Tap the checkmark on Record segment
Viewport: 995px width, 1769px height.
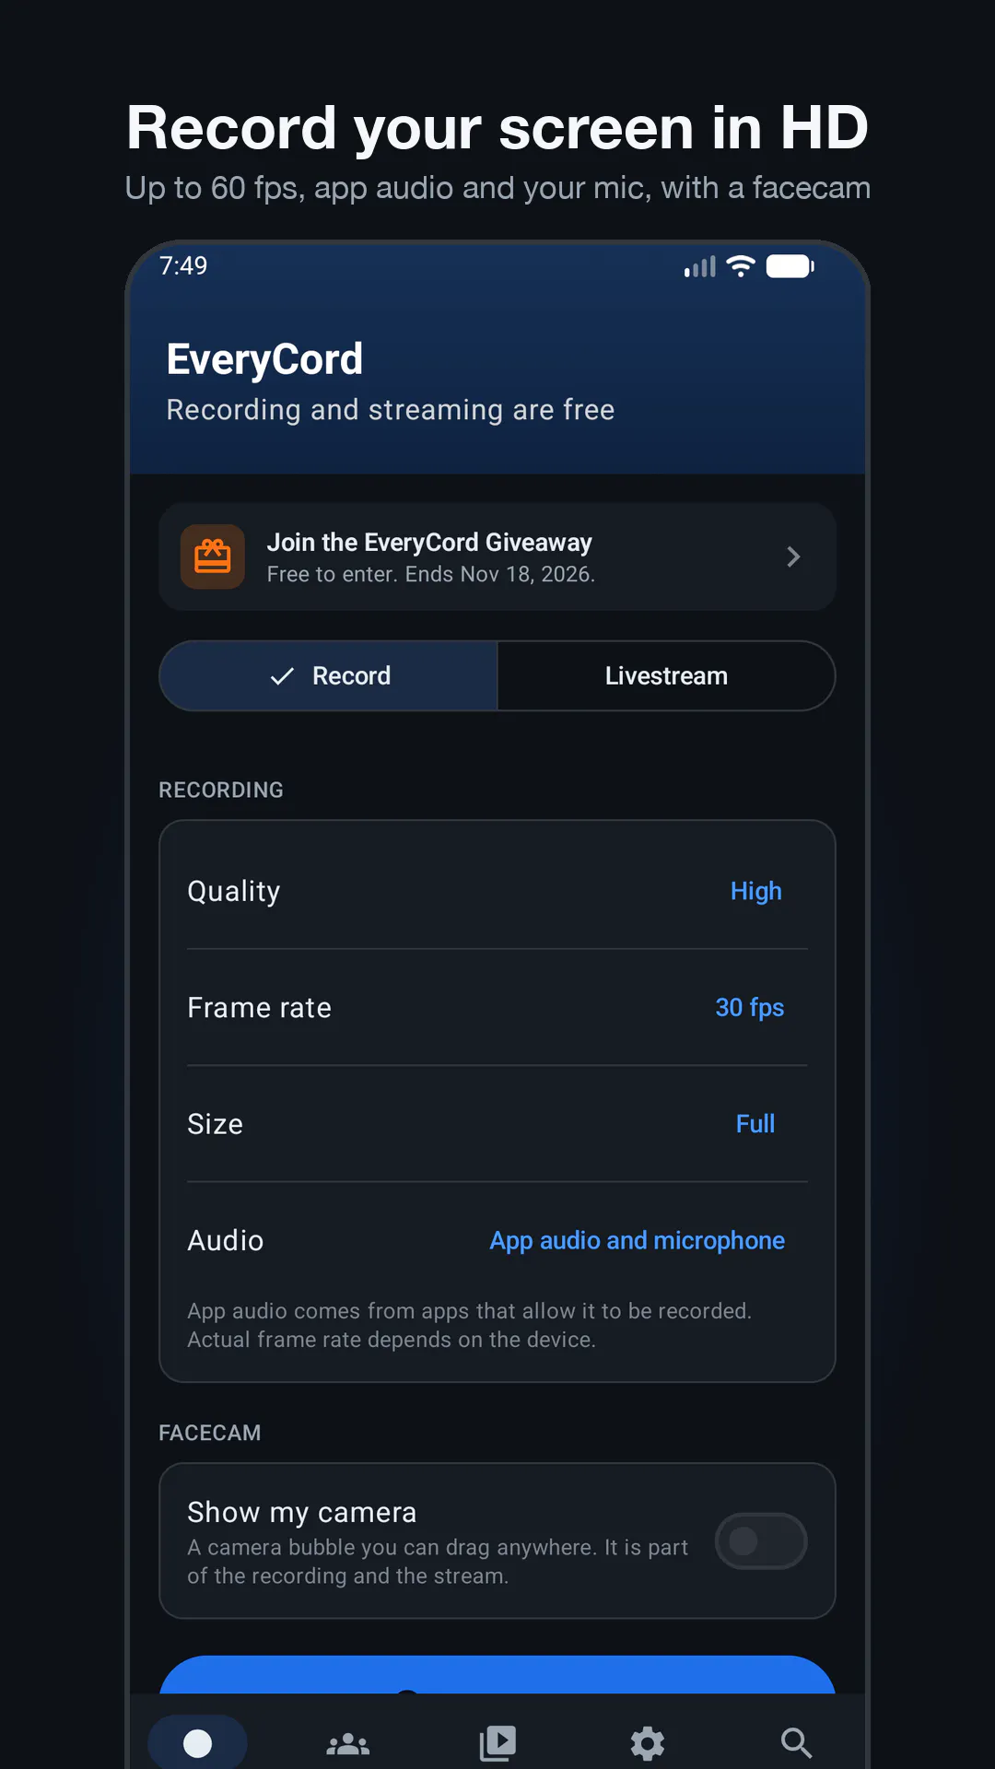point(282,676)
